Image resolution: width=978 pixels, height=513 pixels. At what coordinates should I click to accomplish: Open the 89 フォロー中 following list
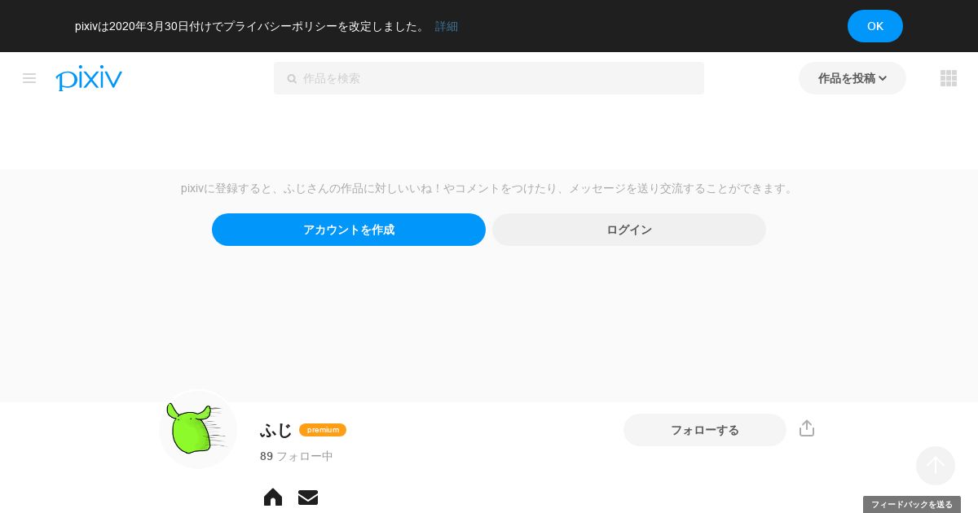(297, 456)
